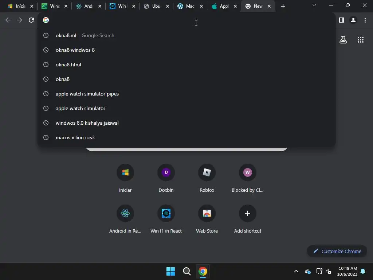Select suggestion macos x lion ccs3
The image size is (373, 280).
[186, 137]
